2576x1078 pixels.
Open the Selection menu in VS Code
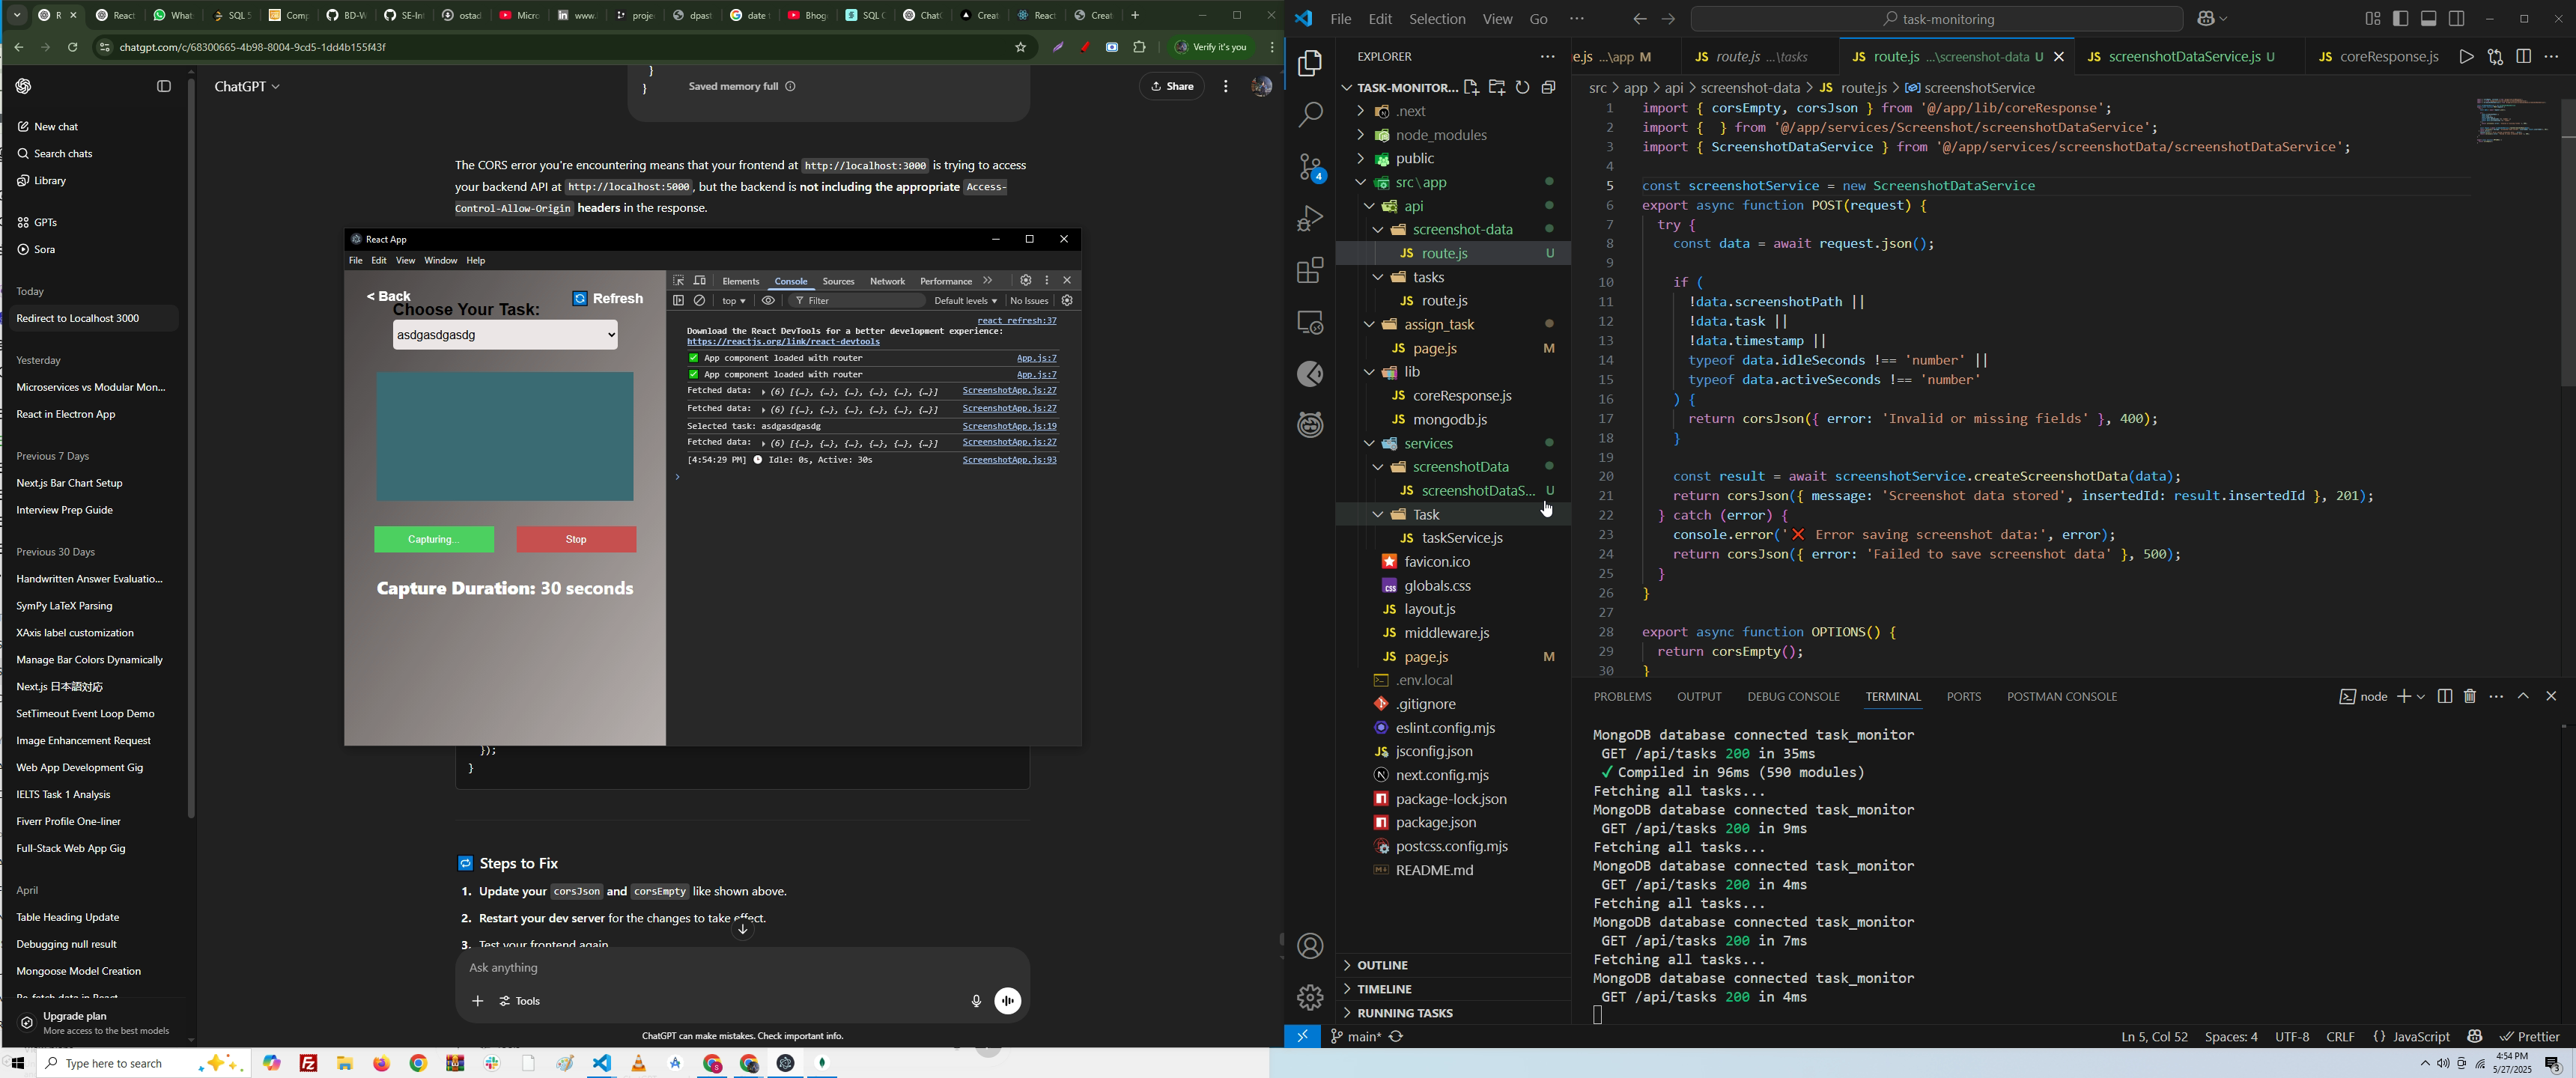pos(1437,19)
